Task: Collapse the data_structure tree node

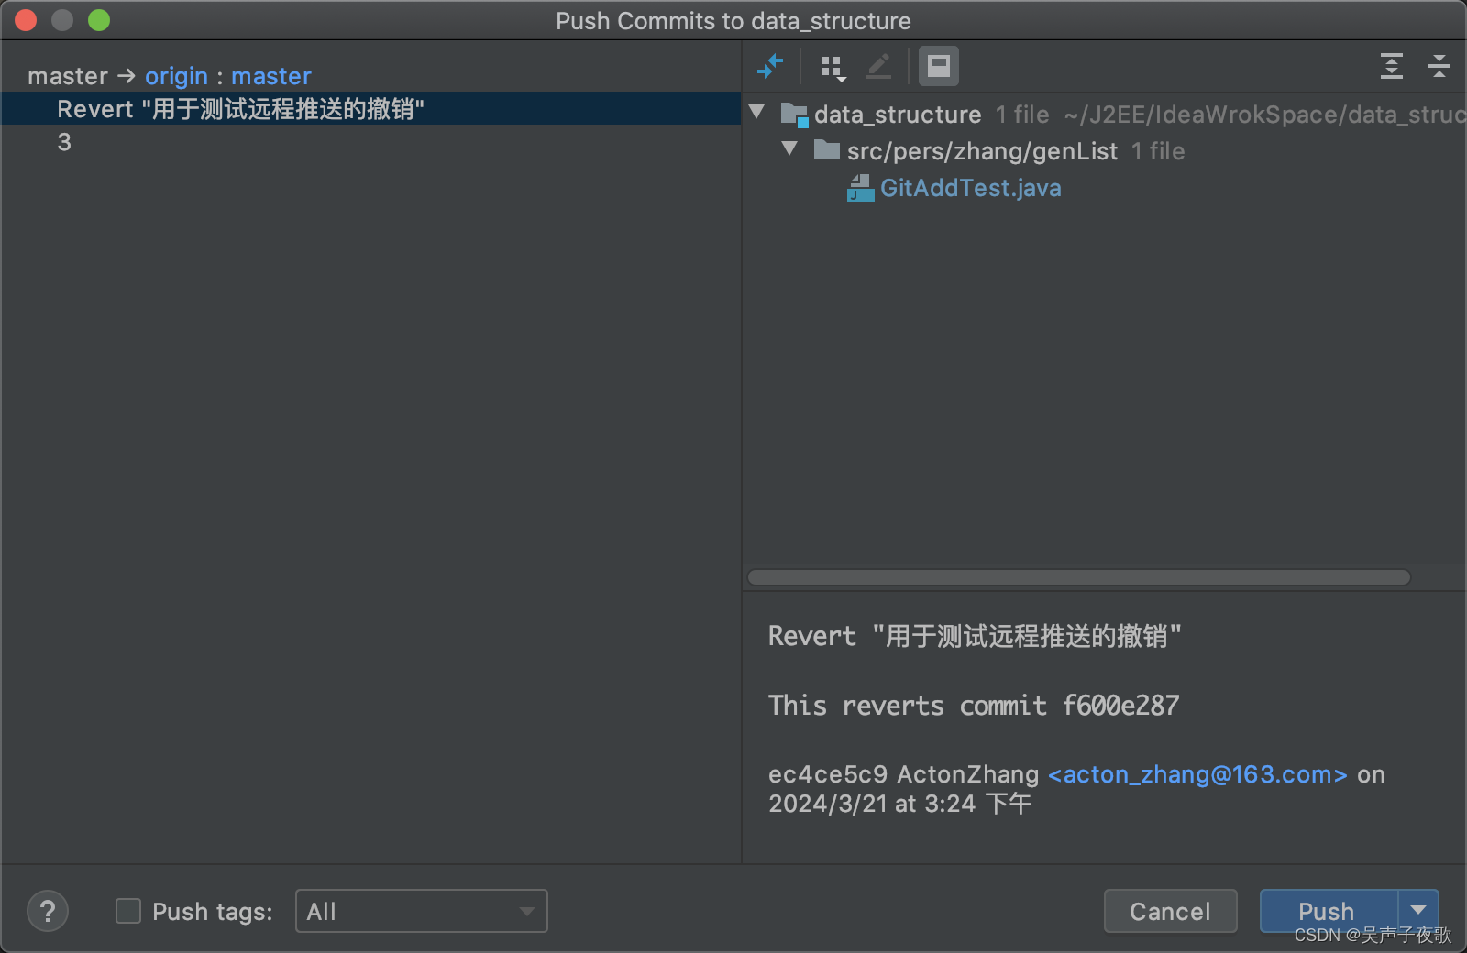Action: coord(756,113)
